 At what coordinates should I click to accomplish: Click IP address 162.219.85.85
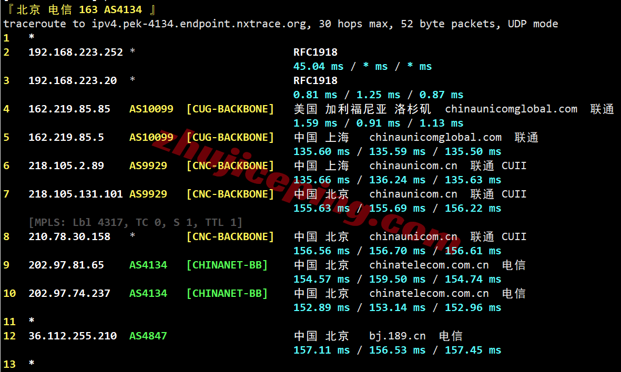(x=69, y=109)
